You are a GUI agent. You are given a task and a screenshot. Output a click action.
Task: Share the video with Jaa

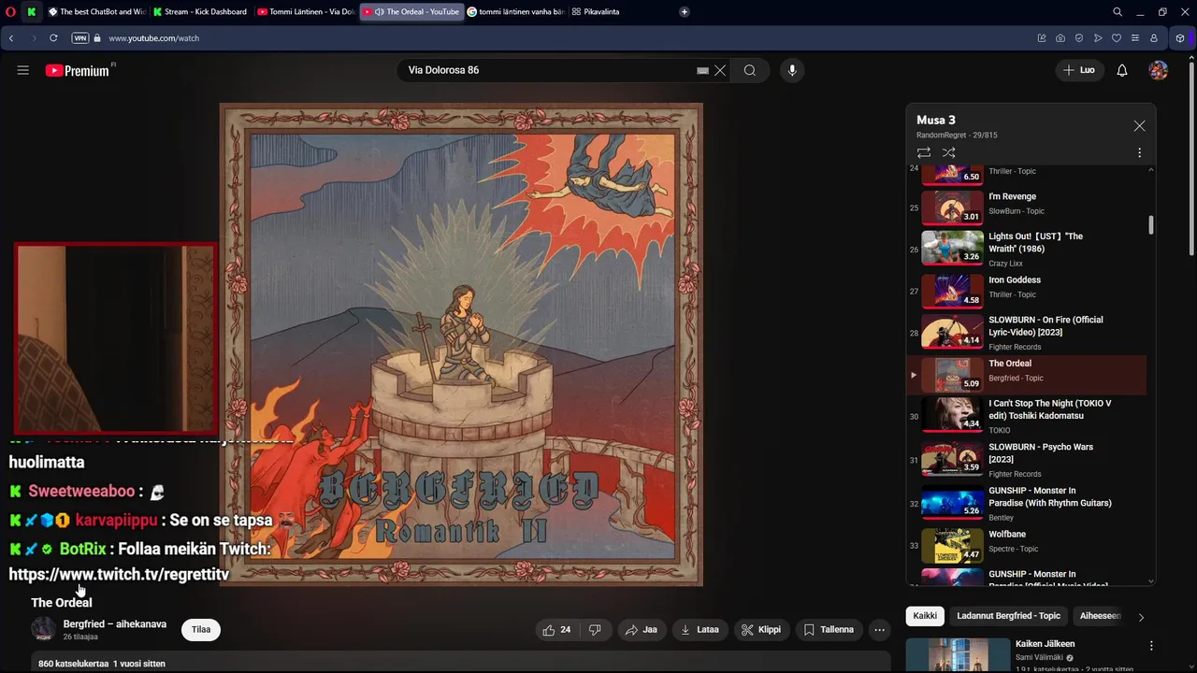tap(642, 630)
